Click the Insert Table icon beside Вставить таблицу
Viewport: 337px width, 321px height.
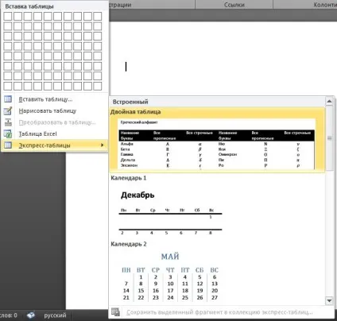pyautogui.click(x=8, y=99)
